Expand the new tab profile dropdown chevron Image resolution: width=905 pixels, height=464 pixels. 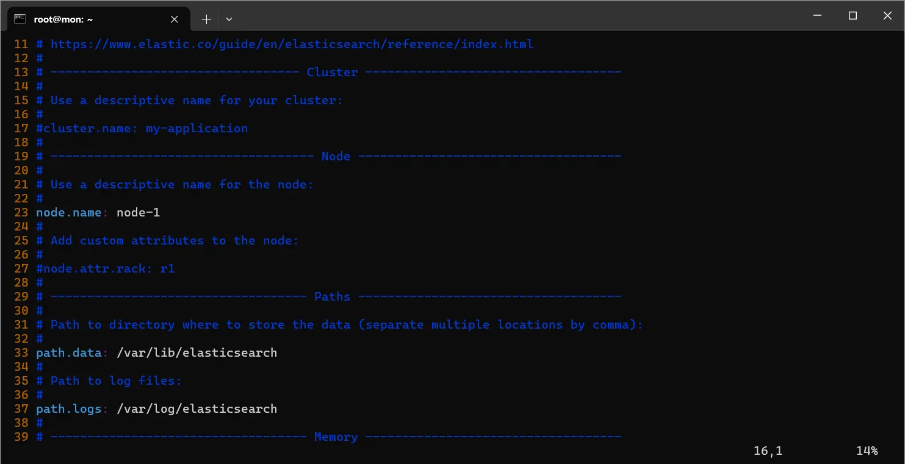229,19
